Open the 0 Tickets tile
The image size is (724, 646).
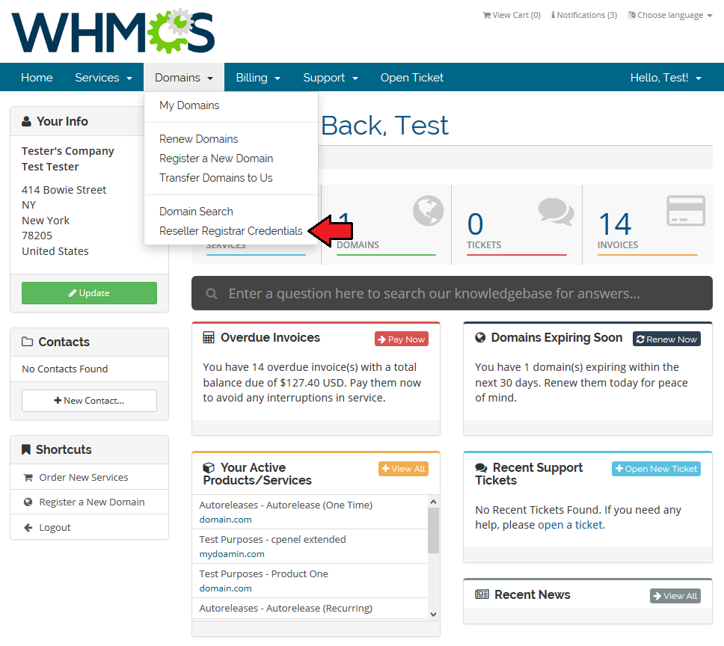click(x=517, y=225)
